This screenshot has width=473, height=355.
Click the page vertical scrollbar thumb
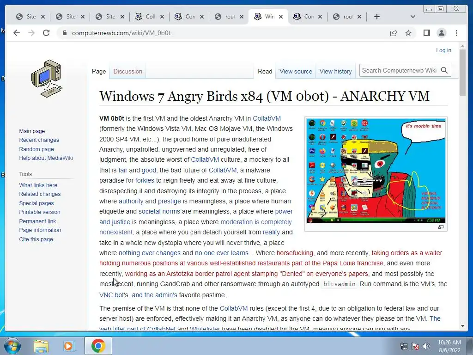462,73
